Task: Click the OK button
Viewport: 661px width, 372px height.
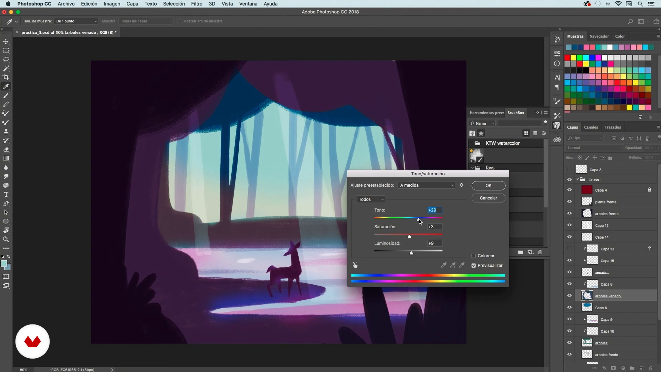Action: pos(488,186)
